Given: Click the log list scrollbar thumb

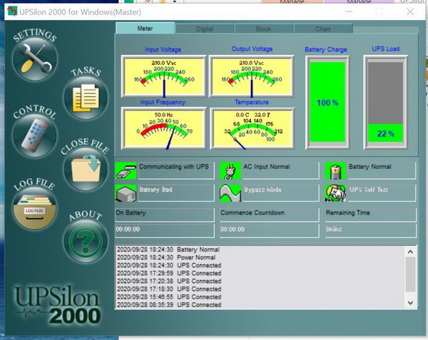Looking at the screenshot, I should [410, 275].
